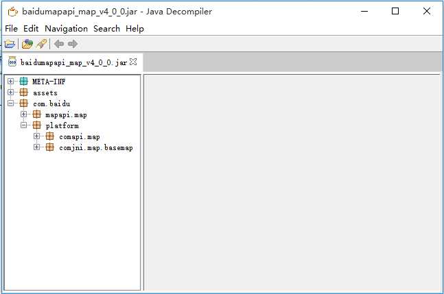The height and width of the screenshot is (294, 444).
Task: Expand the comapi.map node
Action: (x=36, y=136)
